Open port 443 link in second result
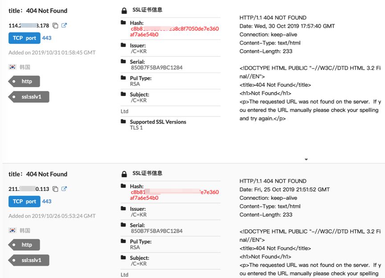This screenshot has height=278, width=385. 47,201
